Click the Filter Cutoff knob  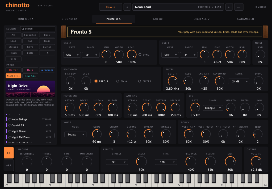coord(173,81)
